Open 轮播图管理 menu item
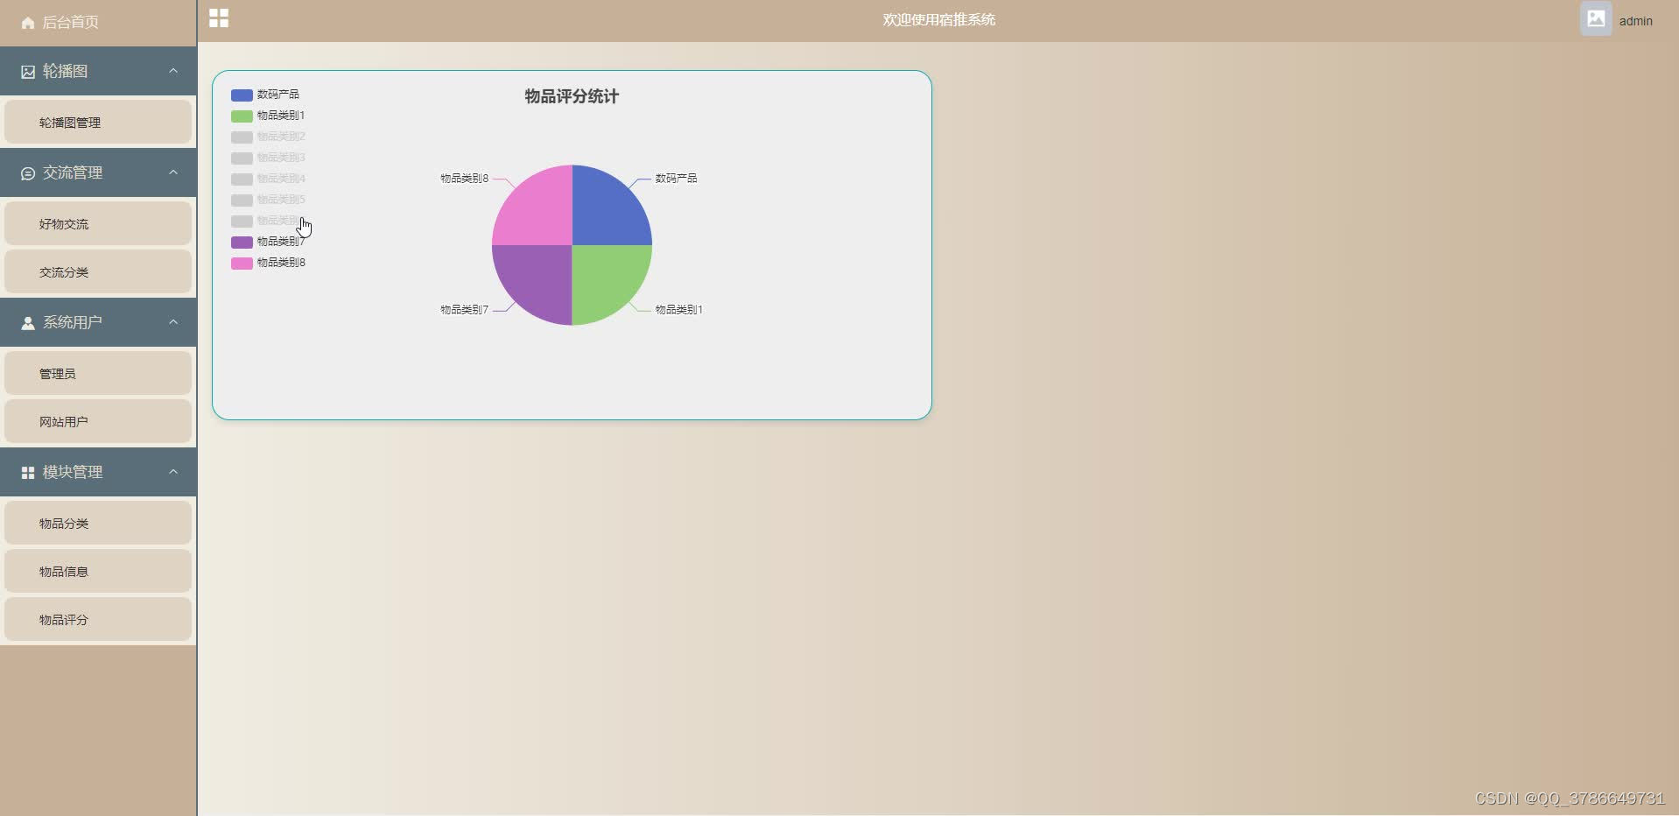 98,122
